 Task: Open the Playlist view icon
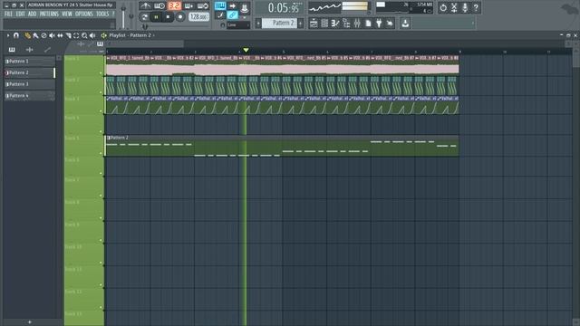(314, 24)
